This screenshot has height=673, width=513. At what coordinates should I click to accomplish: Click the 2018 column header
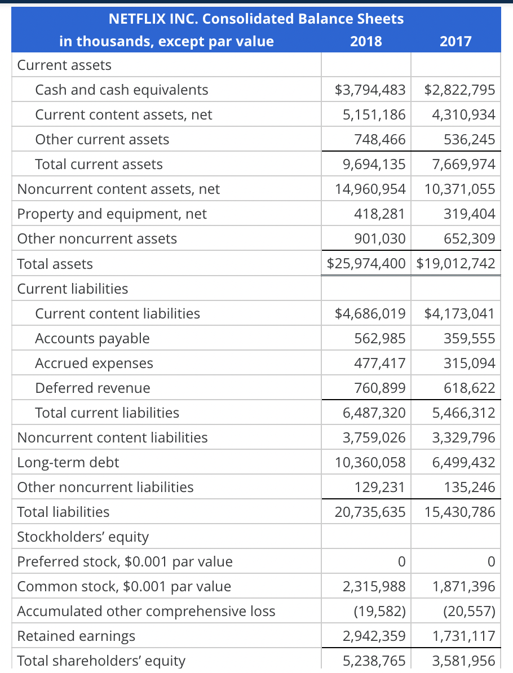366,41
